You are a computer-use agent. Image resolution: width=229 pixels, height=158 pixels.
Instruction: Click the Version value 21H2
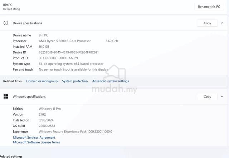42,114
